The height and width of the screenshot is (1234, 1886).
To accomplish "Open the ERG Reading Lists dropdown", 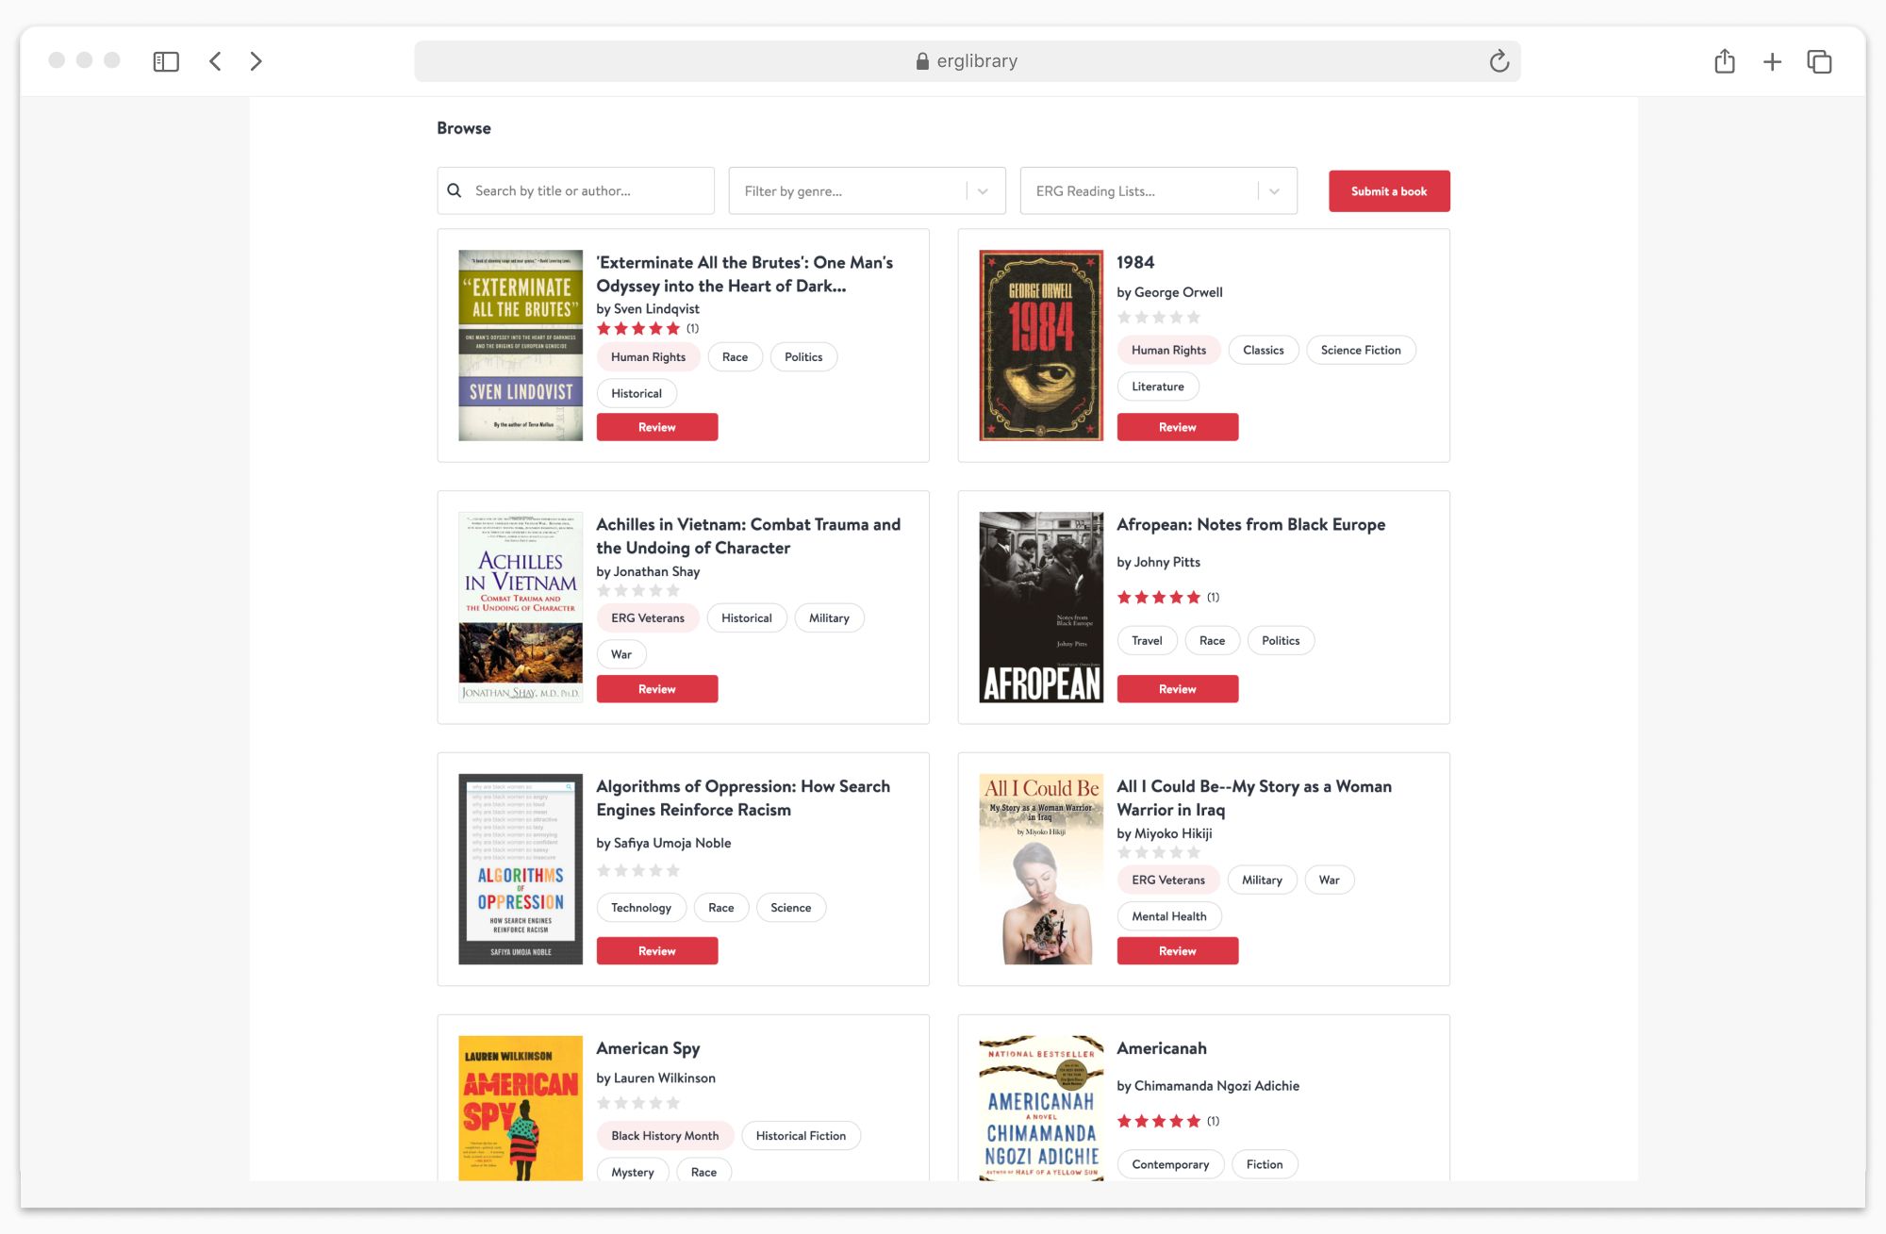I will [x=1274, y=191].
